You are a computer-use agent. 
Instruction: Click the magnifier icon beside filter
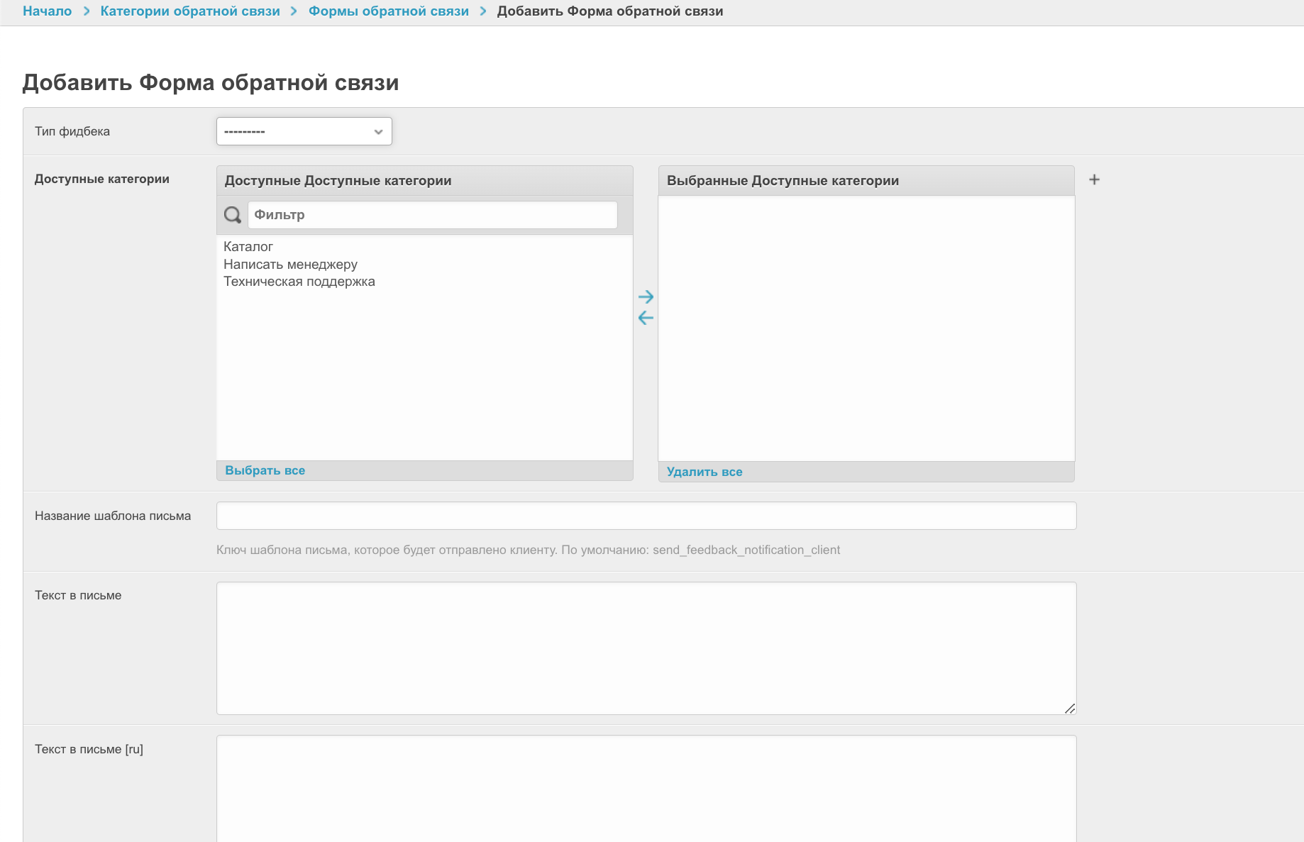coord(232,215)
